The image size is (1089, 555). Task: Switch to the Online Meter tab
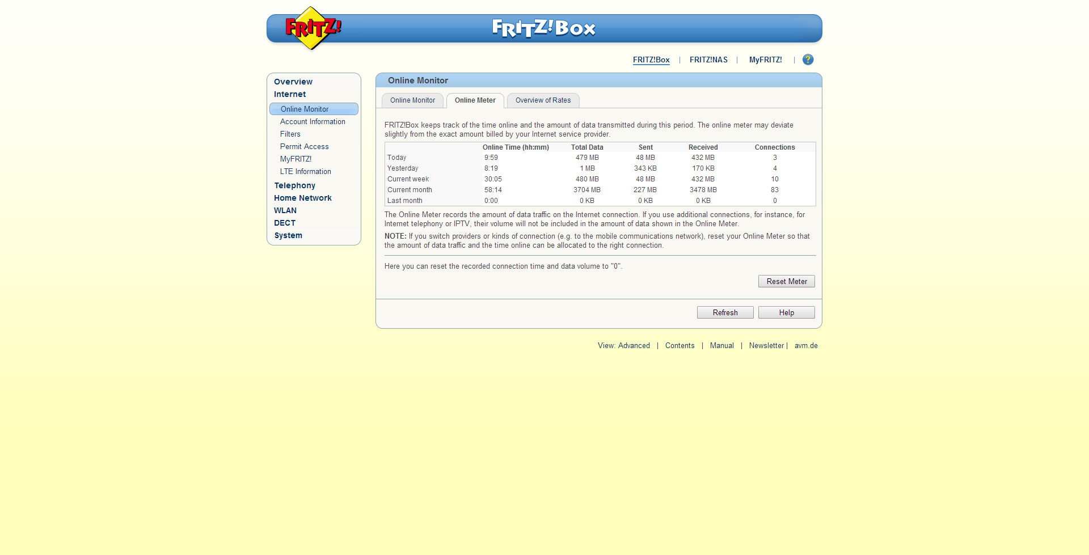tap(475, 100)
